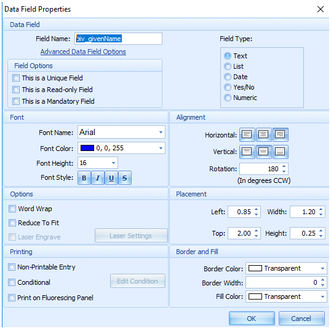Open the Border Color dropdown
331x329 pixels.
[322, 268]
